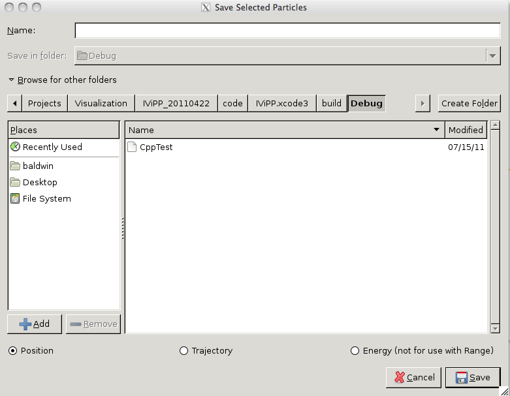Click the CppTest document icon

(132, 147)
